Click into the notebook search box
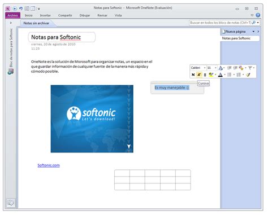Viewport: 268px width, 215px height. tap(220, 23)
